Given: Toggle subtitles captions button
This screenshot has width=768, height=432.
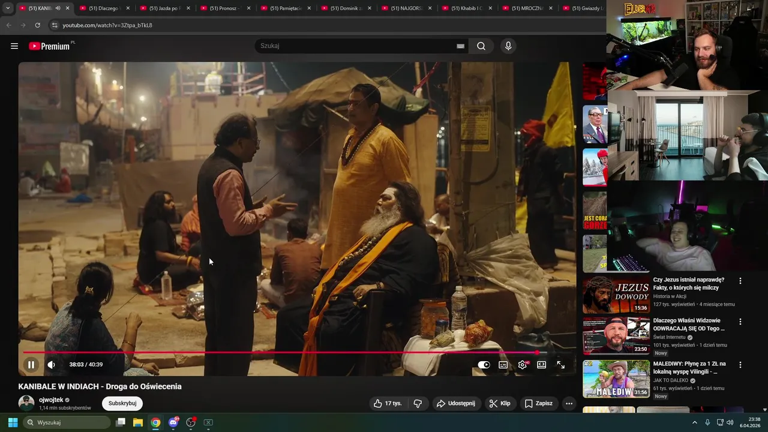Looking at the screenshot, I should point(503,365).
